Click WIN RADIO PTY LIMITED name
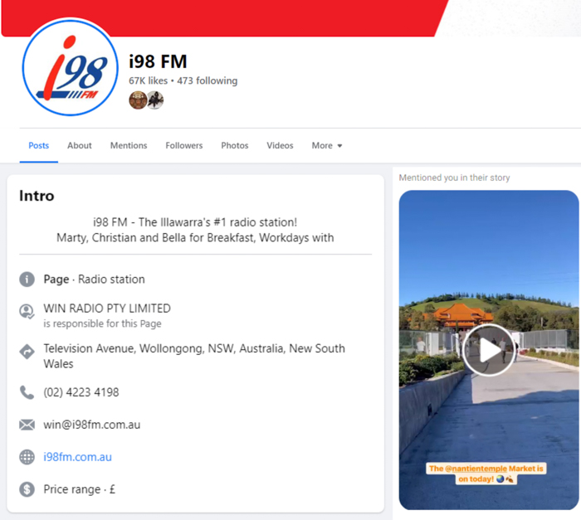 click(107, 309)
